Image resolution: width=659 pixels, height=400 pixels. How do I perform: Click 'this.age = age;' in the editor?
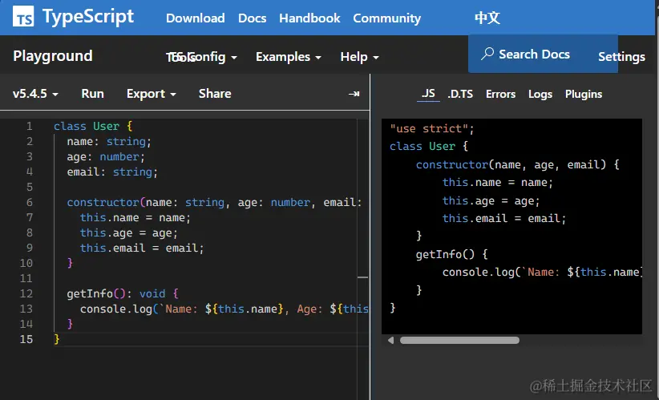128,232
